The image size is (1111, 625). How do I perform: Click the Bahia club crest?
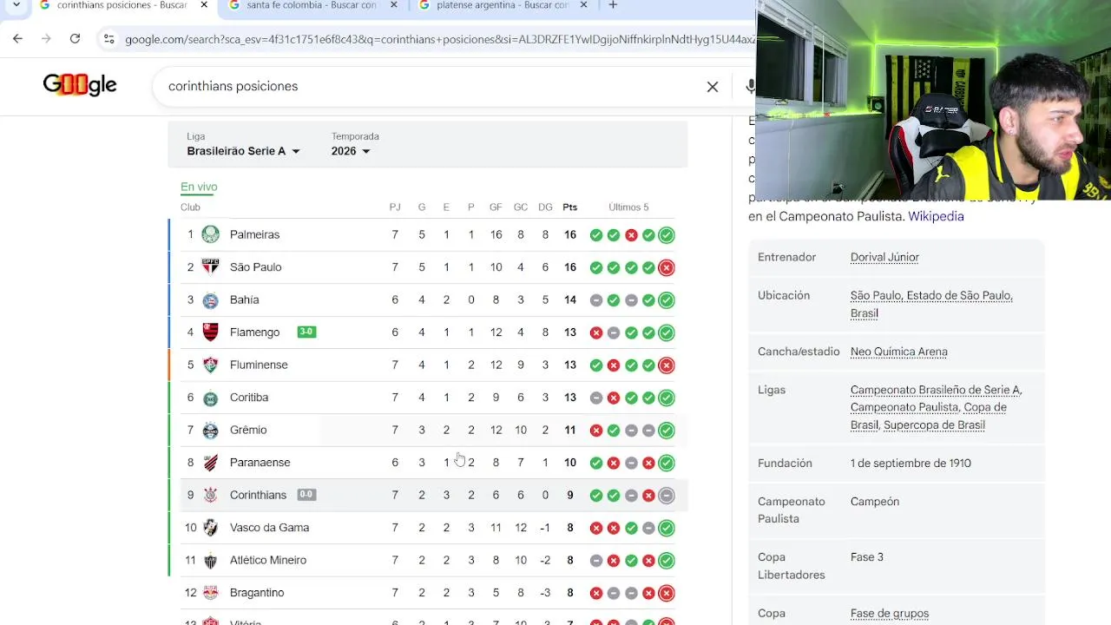210,299
